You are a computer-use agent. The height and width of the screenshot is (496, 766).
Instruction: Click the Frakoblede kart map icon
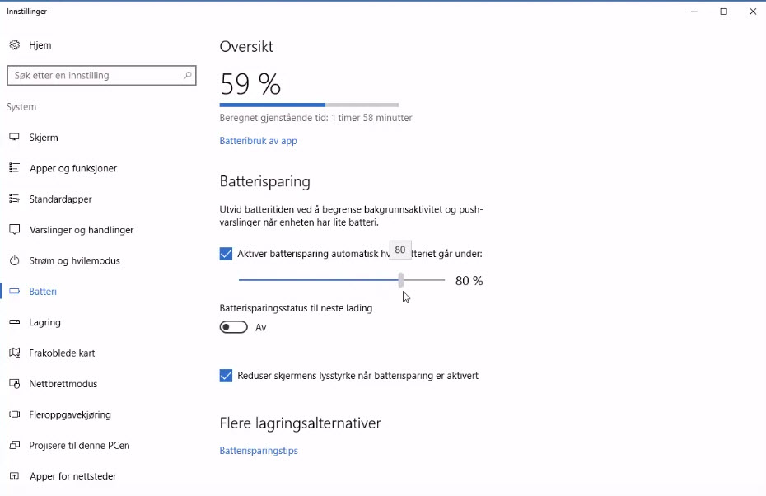pyautogui.click(x=14, y=353)
